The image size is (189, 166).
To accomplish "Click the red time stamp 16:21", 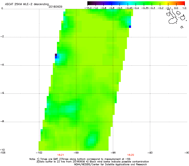I will point(61,155).
